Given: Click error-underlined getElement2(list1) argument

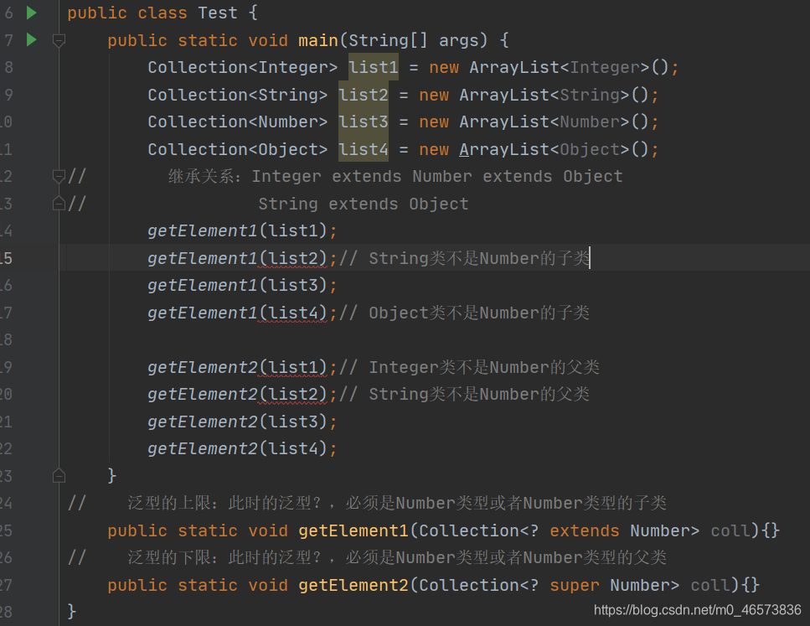Looking at the screenshot, I should (292, 367).
